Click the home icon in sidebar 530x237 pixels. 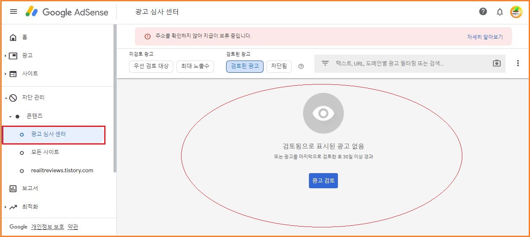(x=13, y=37)
